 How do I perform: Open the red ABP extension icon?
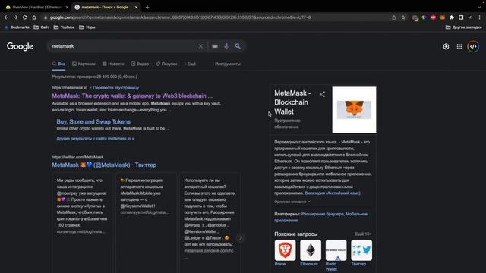pos(434,17)
